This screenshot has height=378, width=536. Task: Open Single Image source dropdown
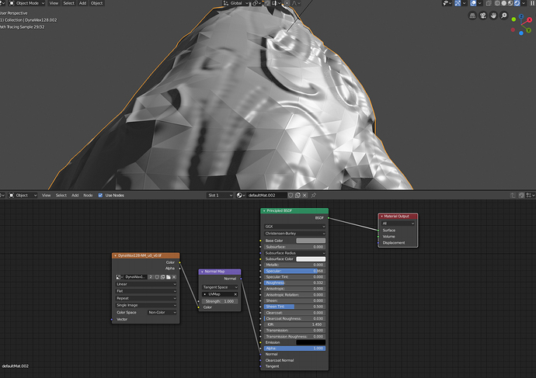(x=146, y=305)
